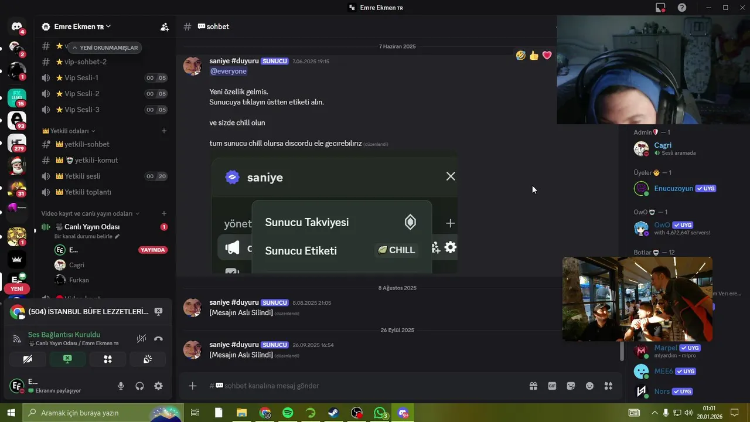Add channel to Video kayıt category

(164, 213)
